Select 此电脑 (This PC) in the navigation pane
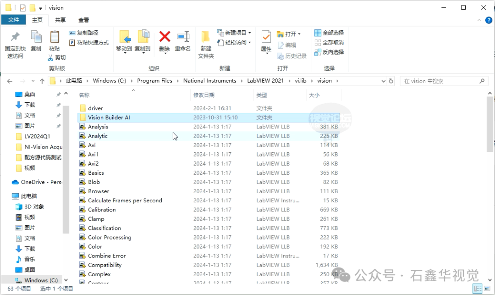 [x=24, y=196]
